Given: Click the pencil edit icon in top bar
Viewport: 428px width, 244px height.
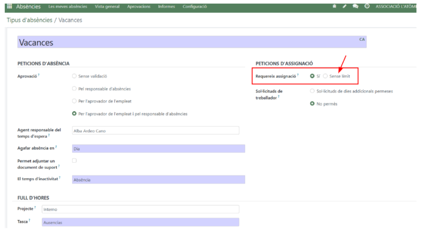Looking at the screenshot, I should [345, 6].
